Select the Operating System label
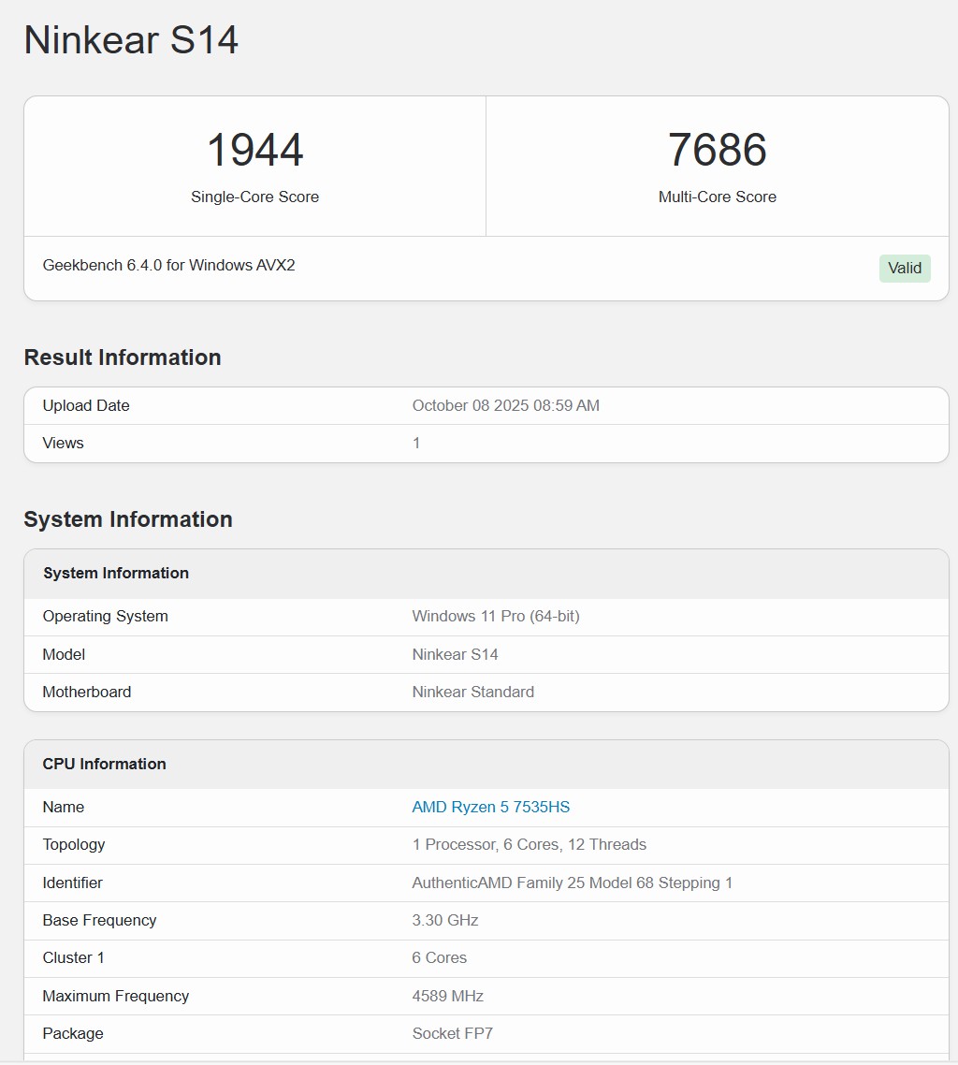Viewport: 958px width, 1065px height. (x=105, y=616)
